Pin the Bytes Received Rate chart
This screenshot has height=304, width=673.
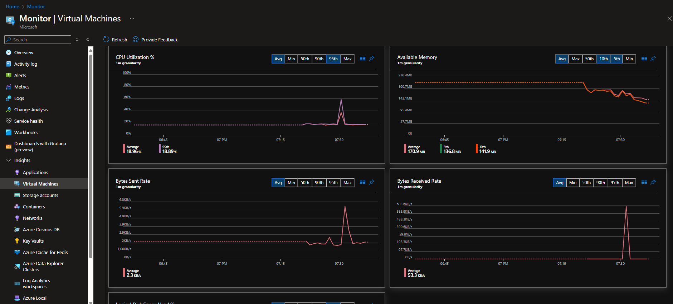pyautogui.click(x=653, y=182)
